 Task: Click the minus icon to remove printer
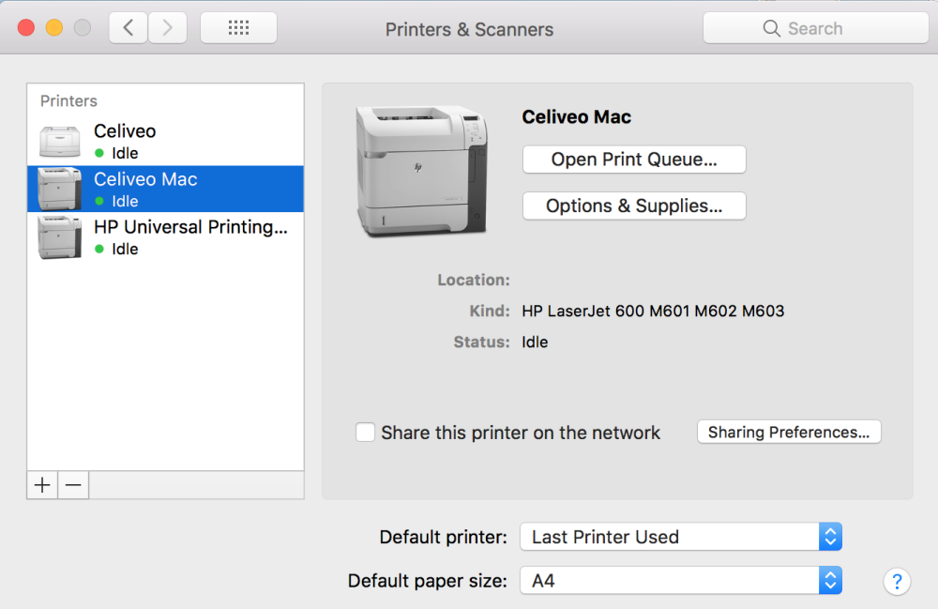point(73,485)
